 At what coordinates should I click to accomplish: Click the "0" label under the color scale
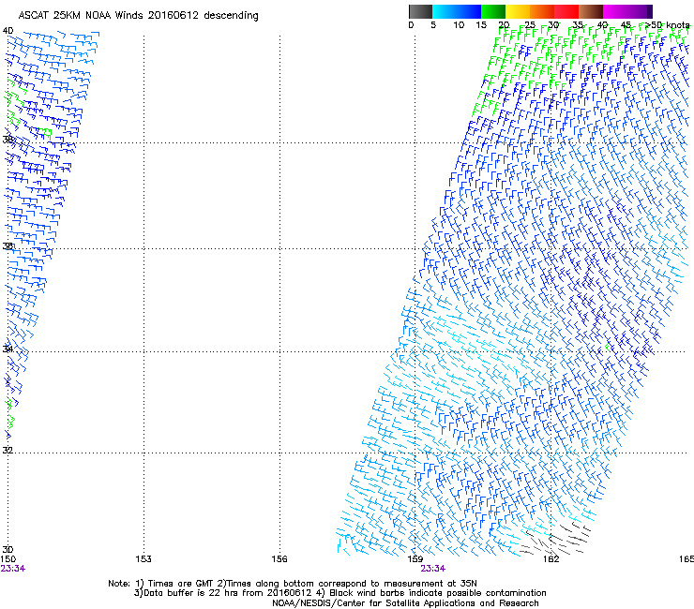click(411, 25)
